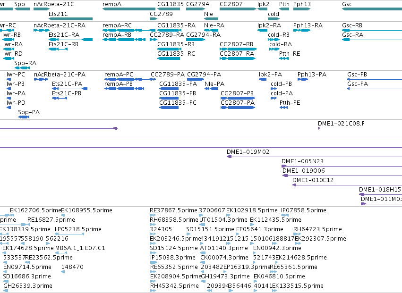Click the Ets21C-PB protein label

(67, 93)
